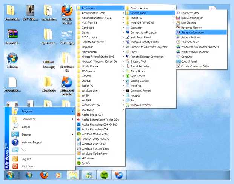Expand the WinRAR programs folder
234x184 pixels.
[x=100, y=100]
